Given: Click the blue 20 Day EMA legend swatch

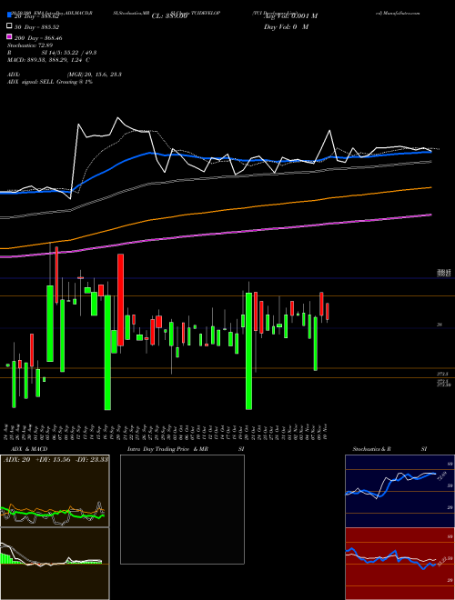Looking at the screenshot, I should coord(10,16).
